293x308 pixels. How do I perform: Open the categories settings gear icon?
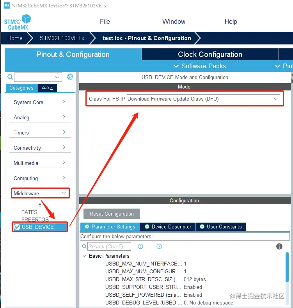[70, 77]
